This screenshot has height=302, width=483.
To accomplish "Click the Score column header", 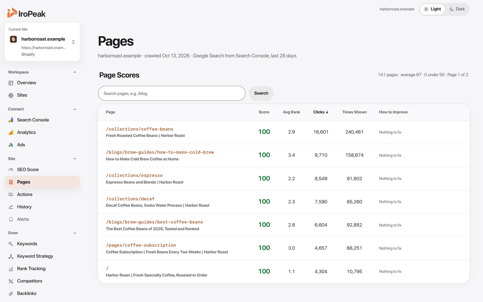I will pos(264,112).
